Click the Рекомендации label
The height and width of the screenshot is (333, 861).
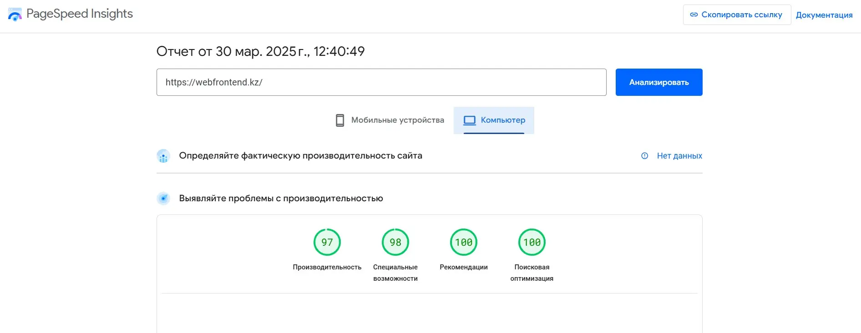click(x=464, y=267)
